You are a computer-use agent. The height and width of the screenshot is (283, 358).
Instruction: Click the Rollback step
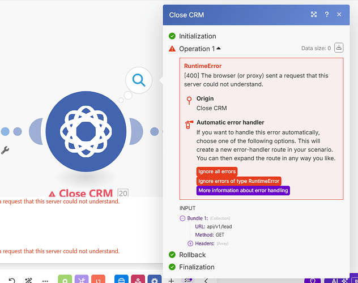(x=192, y=255)
